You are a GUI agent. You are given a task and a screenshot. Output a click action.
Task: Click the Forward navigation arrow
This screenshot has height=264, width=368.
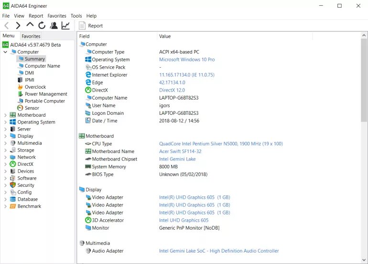tap(18, 25)
